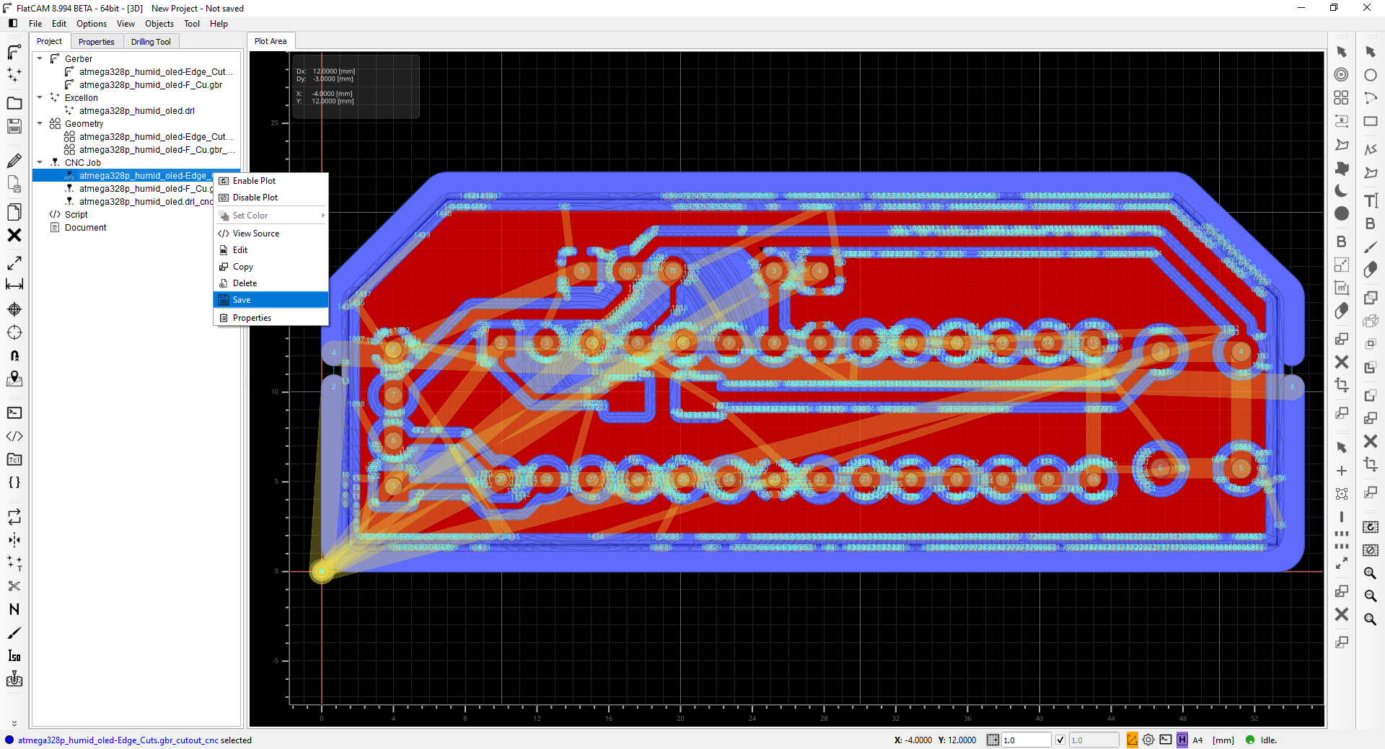Open the Isolation tool Iso icon
Viewport: 1385px width, 749px height.
[x=14, y=655]
